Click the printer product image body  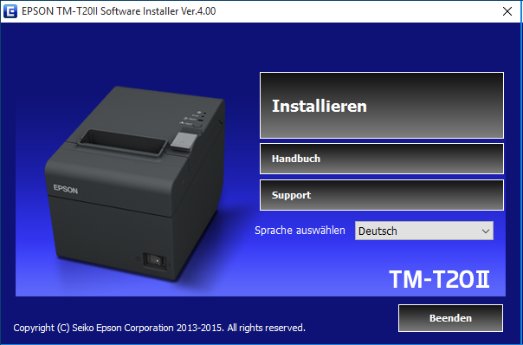pos(135,183)
